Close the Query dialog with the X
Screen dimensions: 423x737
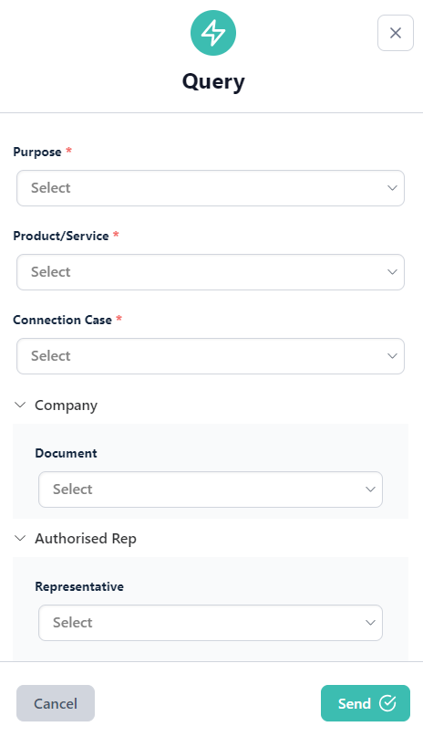click(x=396, y=33)
